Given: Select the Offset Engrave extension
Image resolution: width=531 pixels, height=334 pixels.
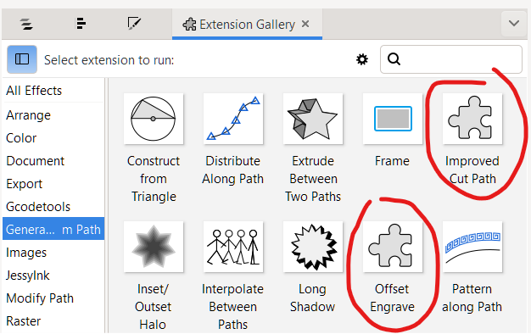Looking at the screenshot, I should click(393, 247).
